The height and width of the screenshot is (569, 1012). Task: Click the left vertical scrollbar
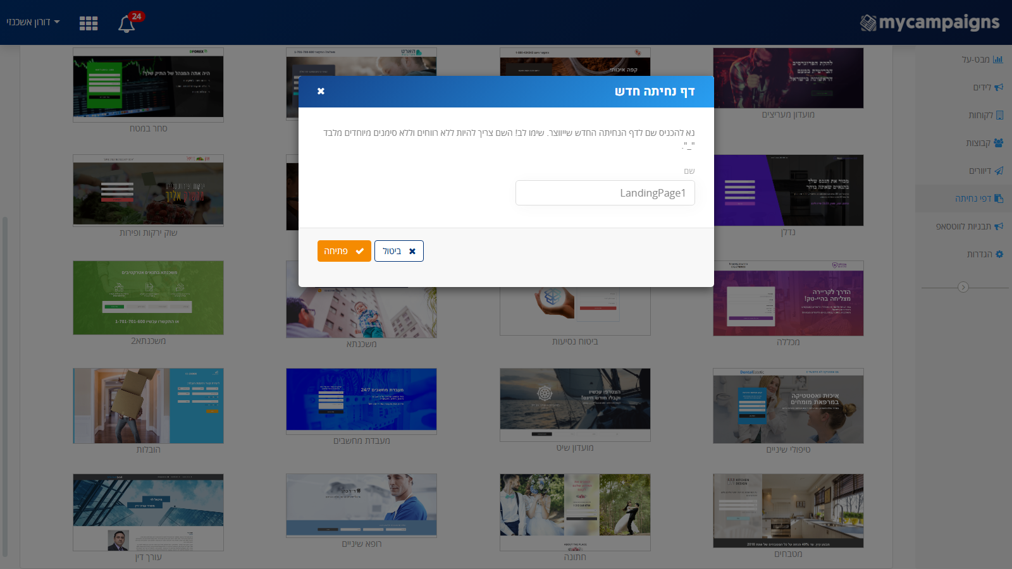tap(5, 386)
